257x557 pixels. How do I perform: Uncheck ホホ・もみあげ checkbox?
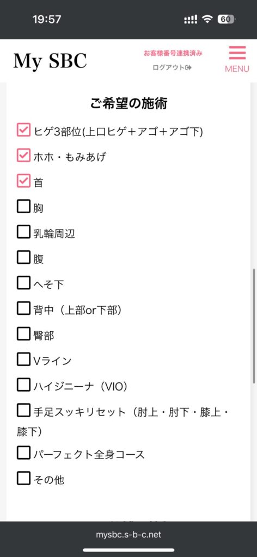[x=23, y=155]
